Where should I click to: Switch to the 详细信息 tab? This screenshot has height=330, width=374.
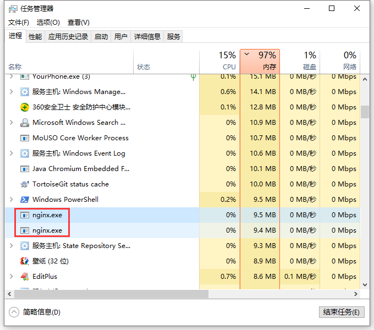tap(147, 37)
